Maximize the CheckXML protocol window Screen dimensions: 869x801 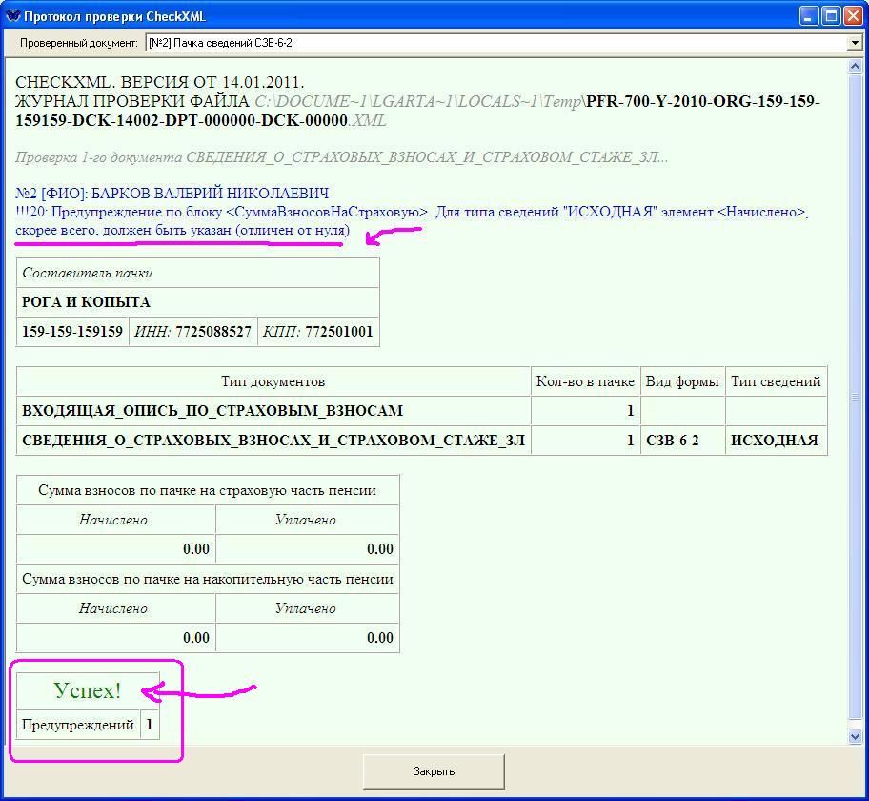coord(831,16)
